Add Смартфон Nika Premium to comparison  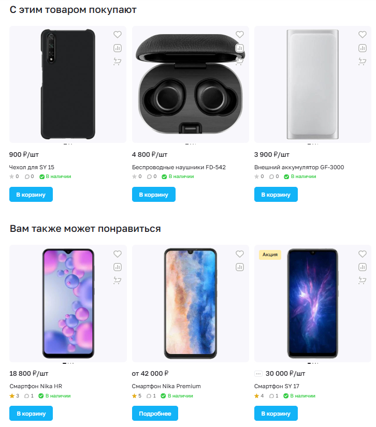click(x=239, y=268)
